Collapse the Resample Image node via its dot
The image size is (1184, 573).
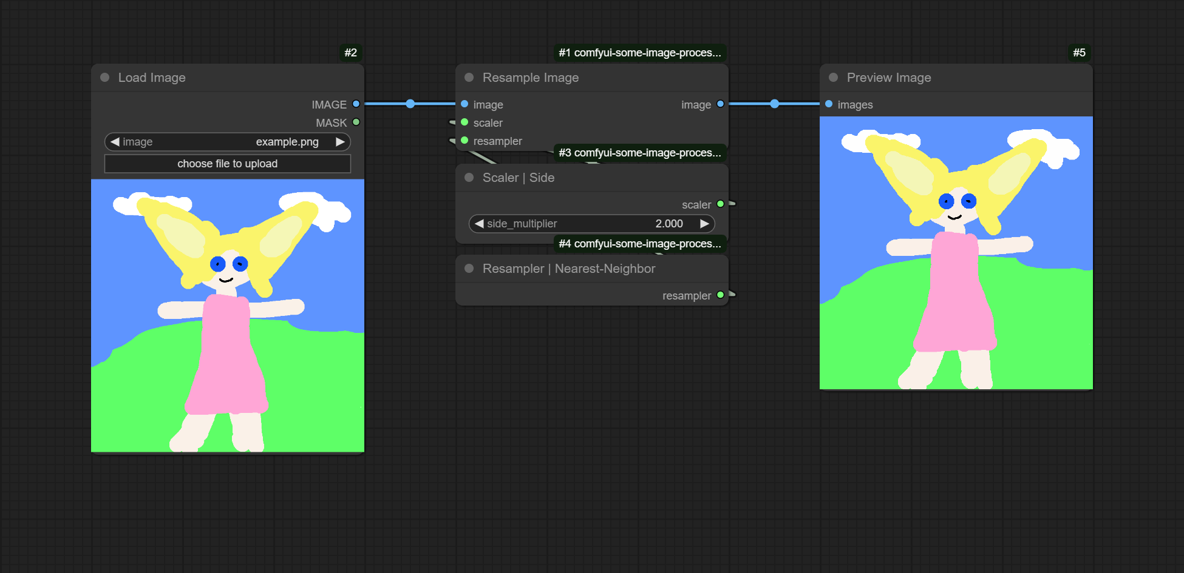click(469, 78)
